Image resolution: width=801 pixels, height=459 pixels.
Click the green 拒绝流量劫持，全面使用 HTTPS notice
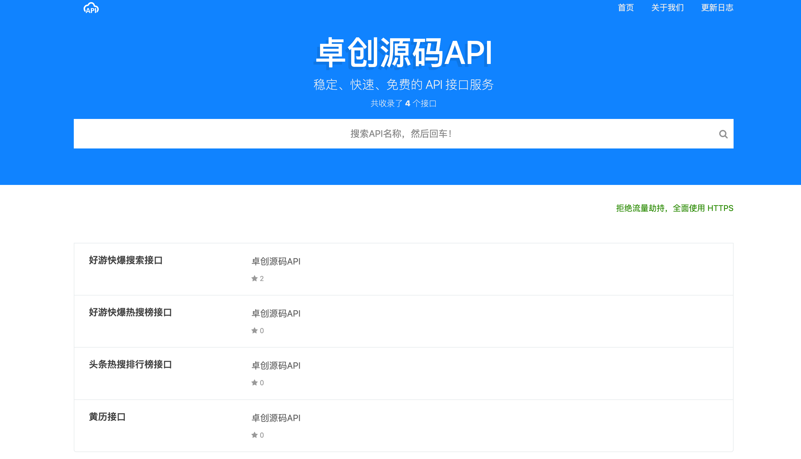click(675, 208)
